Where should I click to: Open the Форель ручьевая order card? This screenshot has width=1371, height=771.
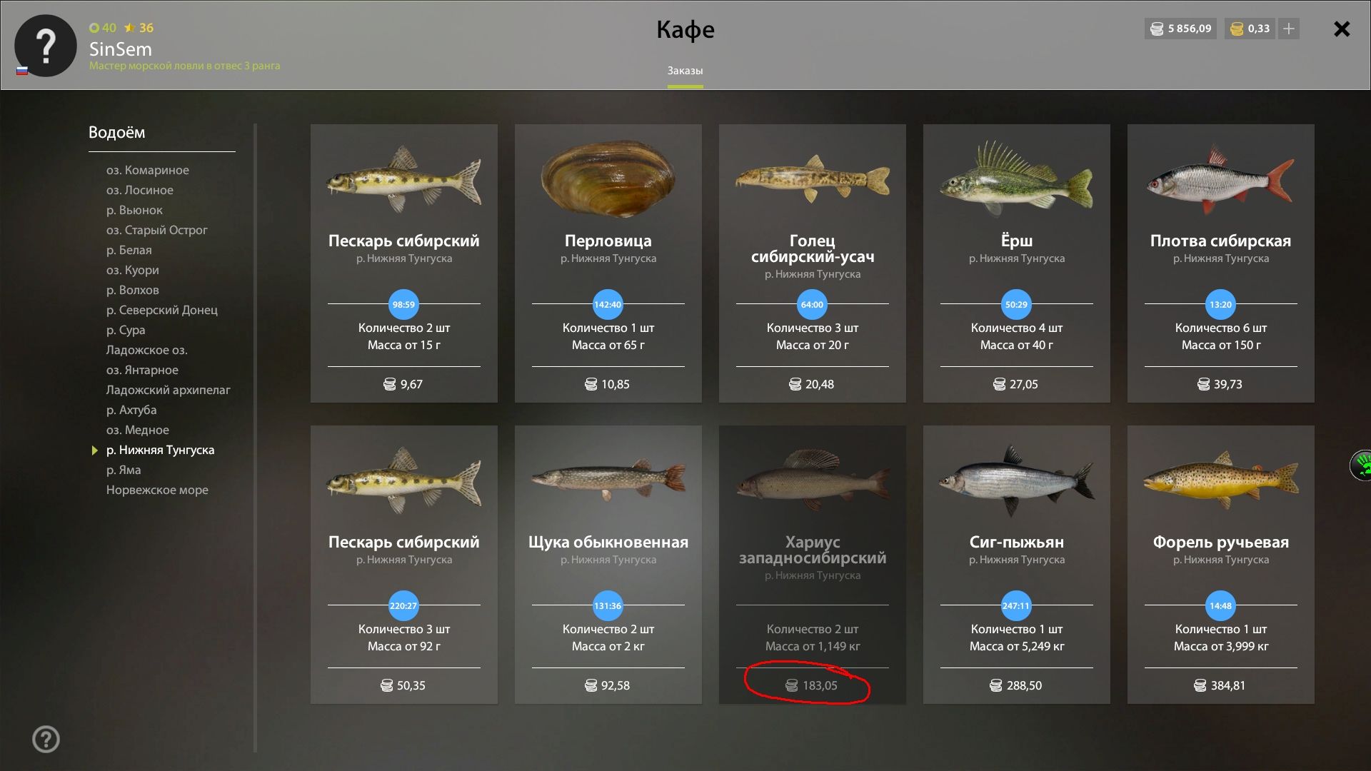point(1221,565)
